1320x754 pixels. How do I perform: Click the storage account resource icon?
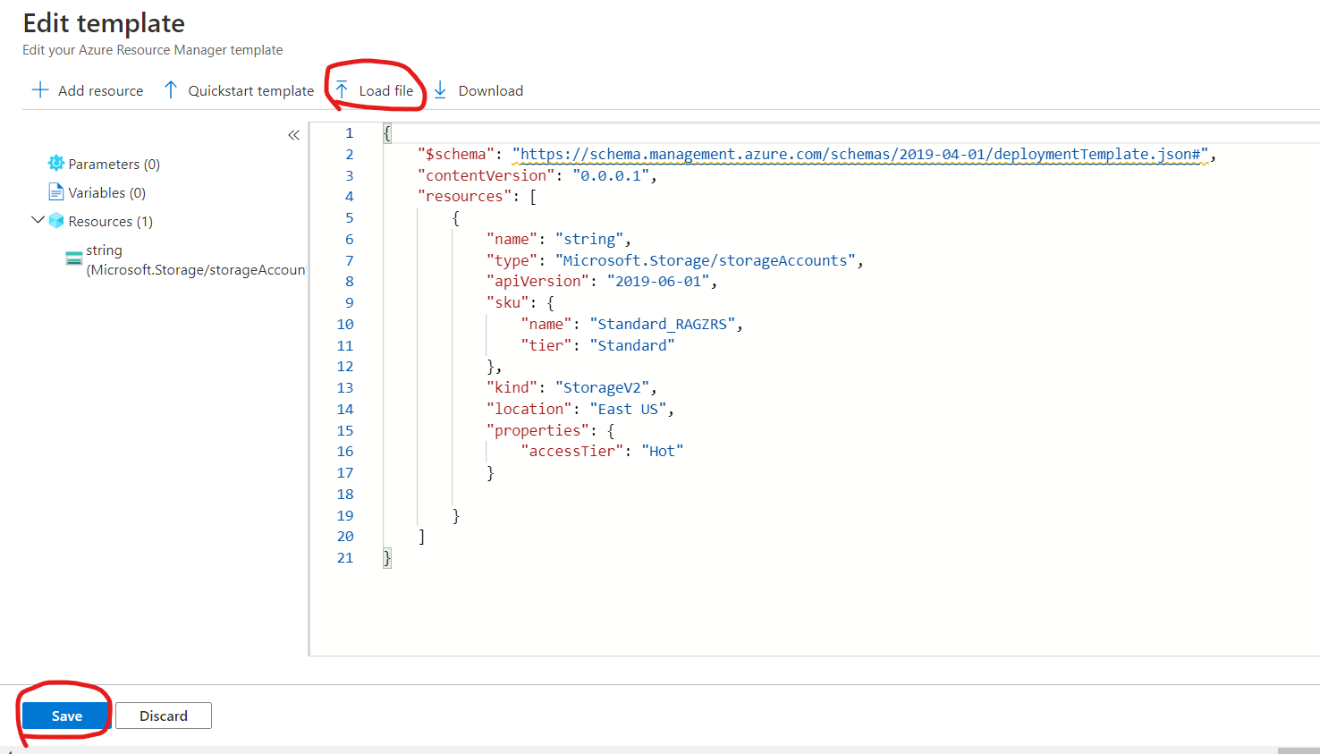[x=74, y=259]
